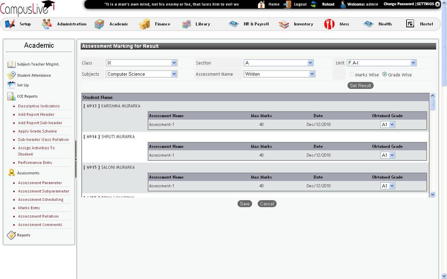This screenshot has height=279, width=447.
Task: Click the Settings gear icon
Action: pyautogui.click(x=438, y=4)
